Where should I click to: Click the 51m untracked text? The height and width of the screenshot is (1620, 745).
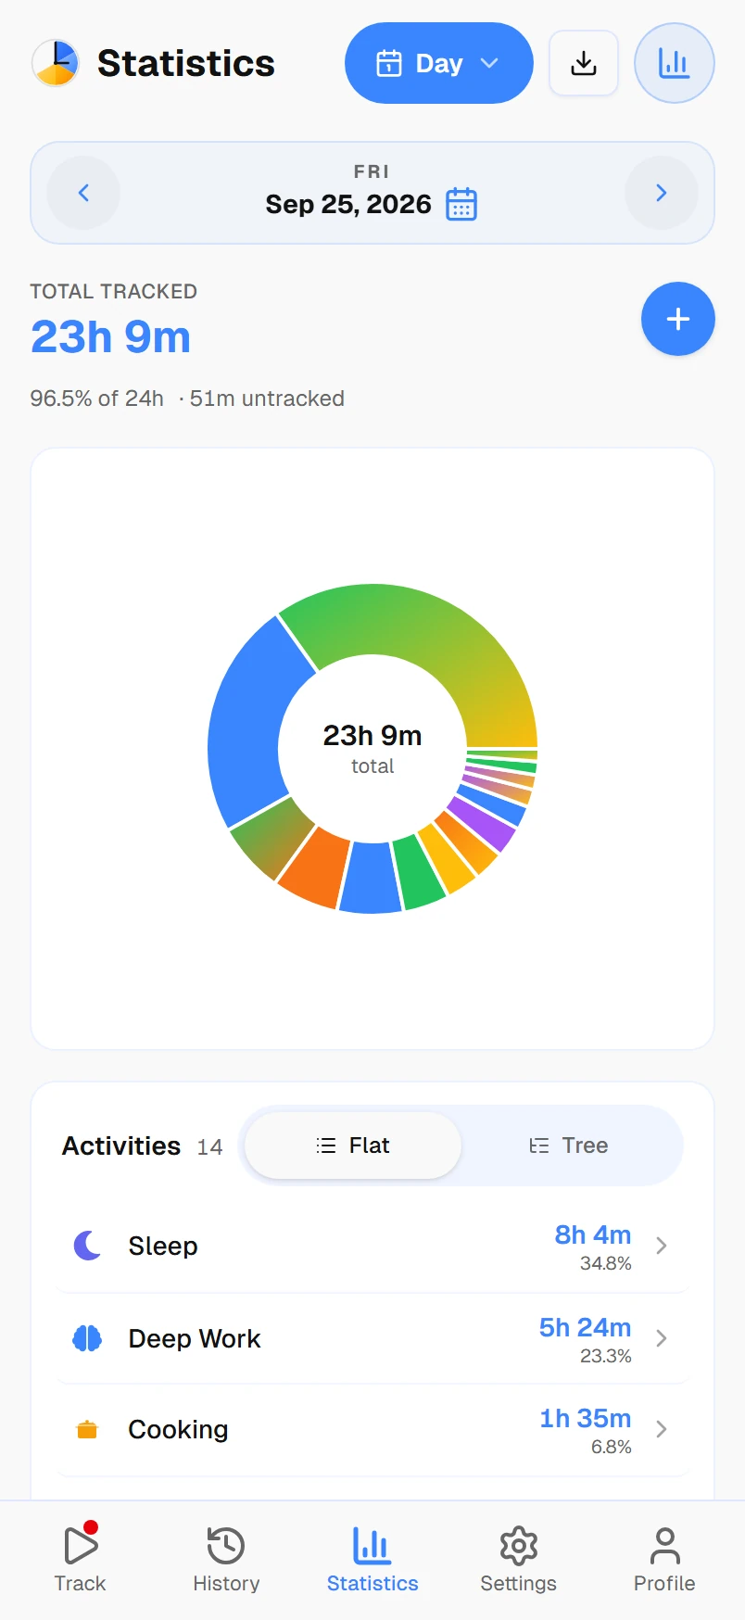[267, 399]
